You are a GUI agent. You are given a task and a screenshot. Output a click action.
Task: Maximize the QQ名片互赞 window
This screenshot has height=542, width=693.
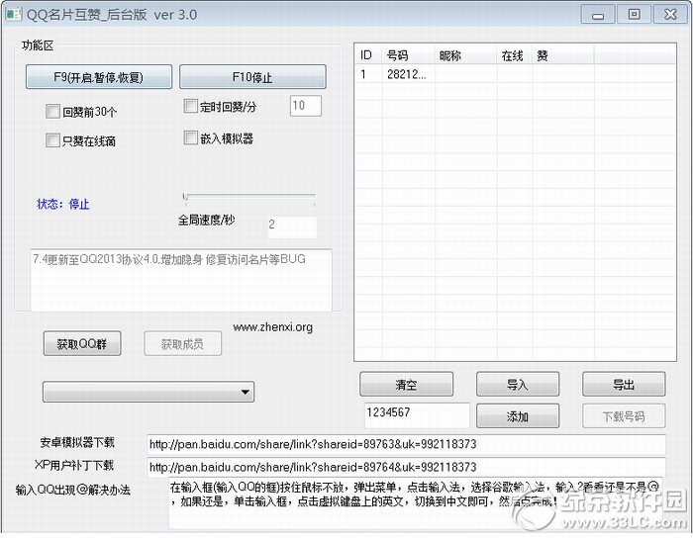(x=634, y=15)
